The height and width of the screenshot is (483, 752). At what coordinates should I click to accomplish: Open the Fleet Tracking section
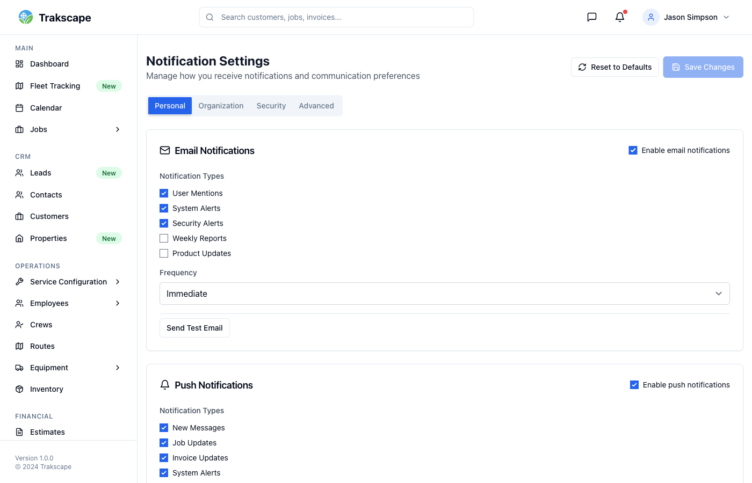click(54, 86)
